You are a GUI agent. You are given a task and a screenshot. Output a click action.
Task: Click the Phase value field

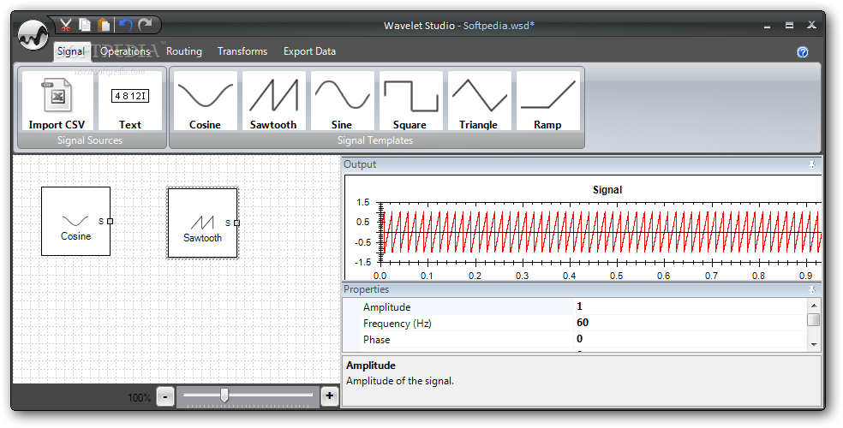pos(691,339)
